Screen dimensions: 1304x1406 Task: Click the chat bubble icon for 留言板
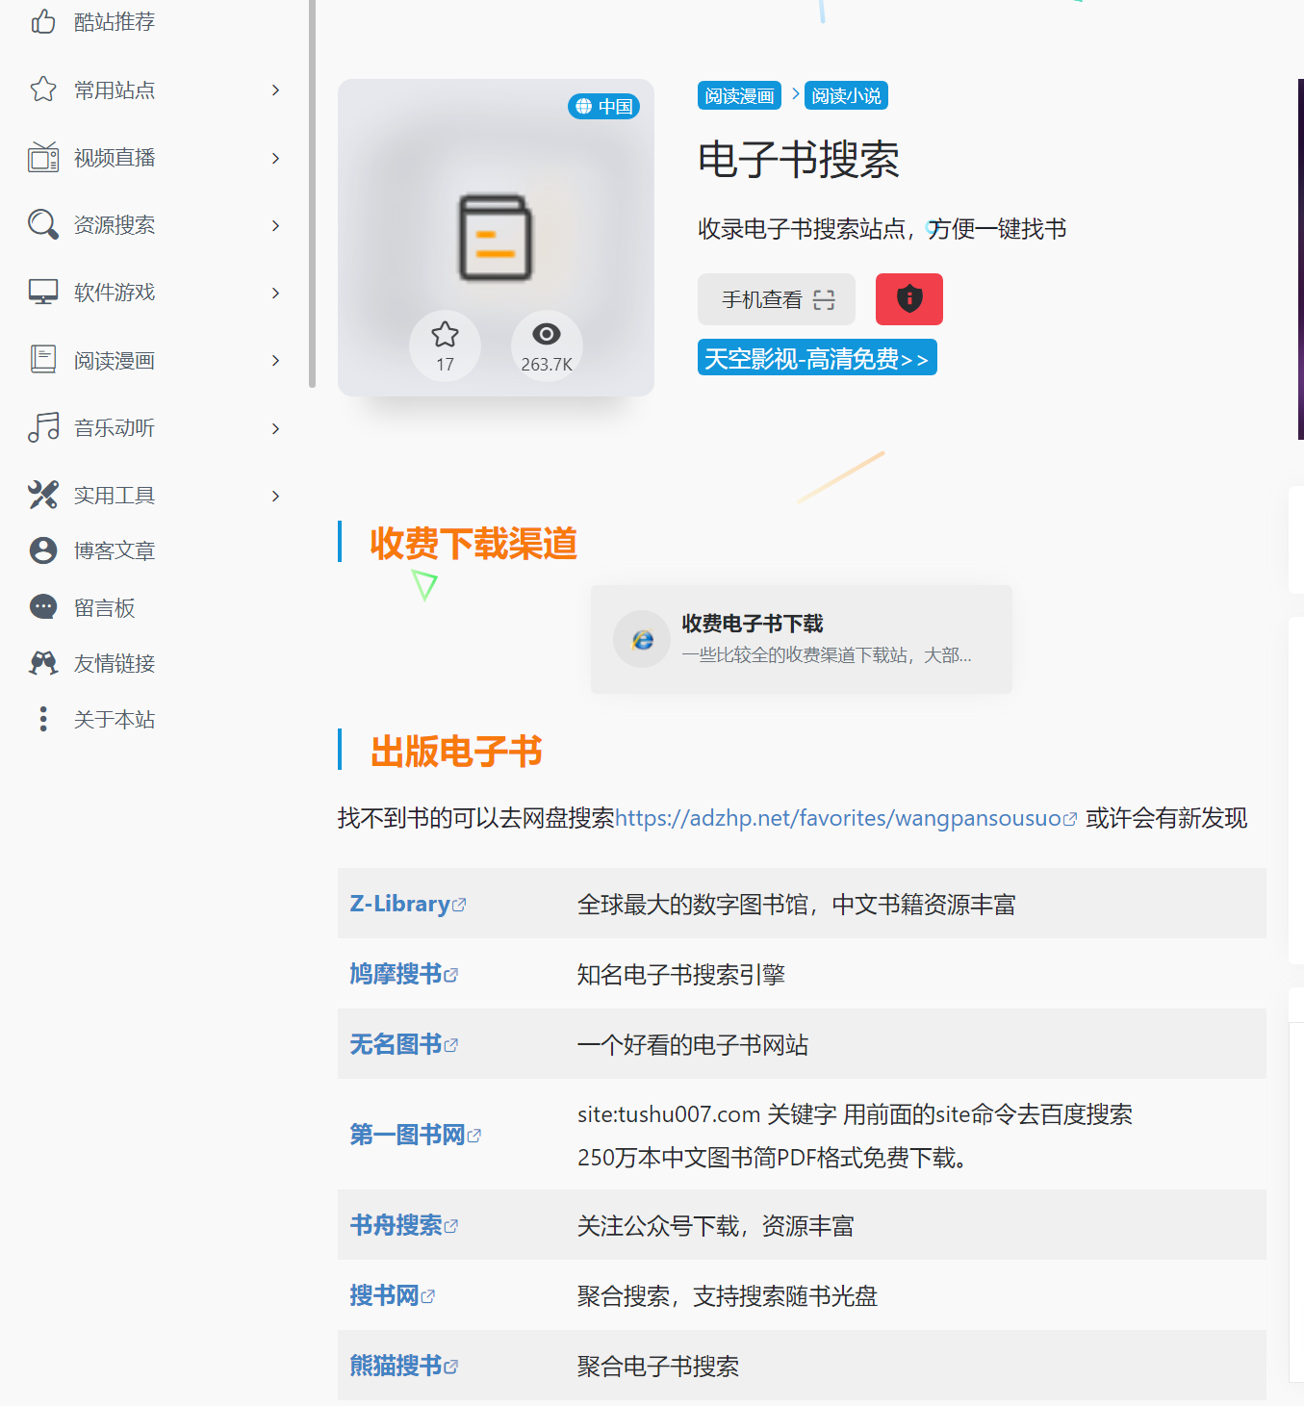[43, 606]
